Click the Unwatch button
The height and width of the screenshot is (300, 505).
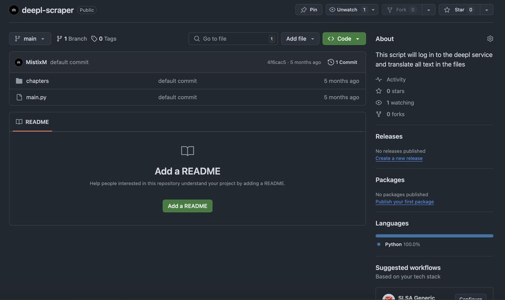pos(347,10)
